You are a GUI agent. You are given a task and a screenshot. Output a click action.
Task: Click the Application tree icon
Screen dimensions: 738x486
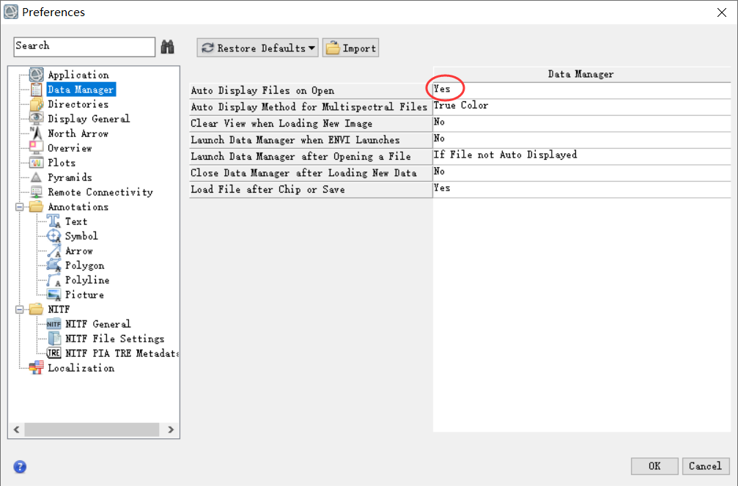click(36, 75)
